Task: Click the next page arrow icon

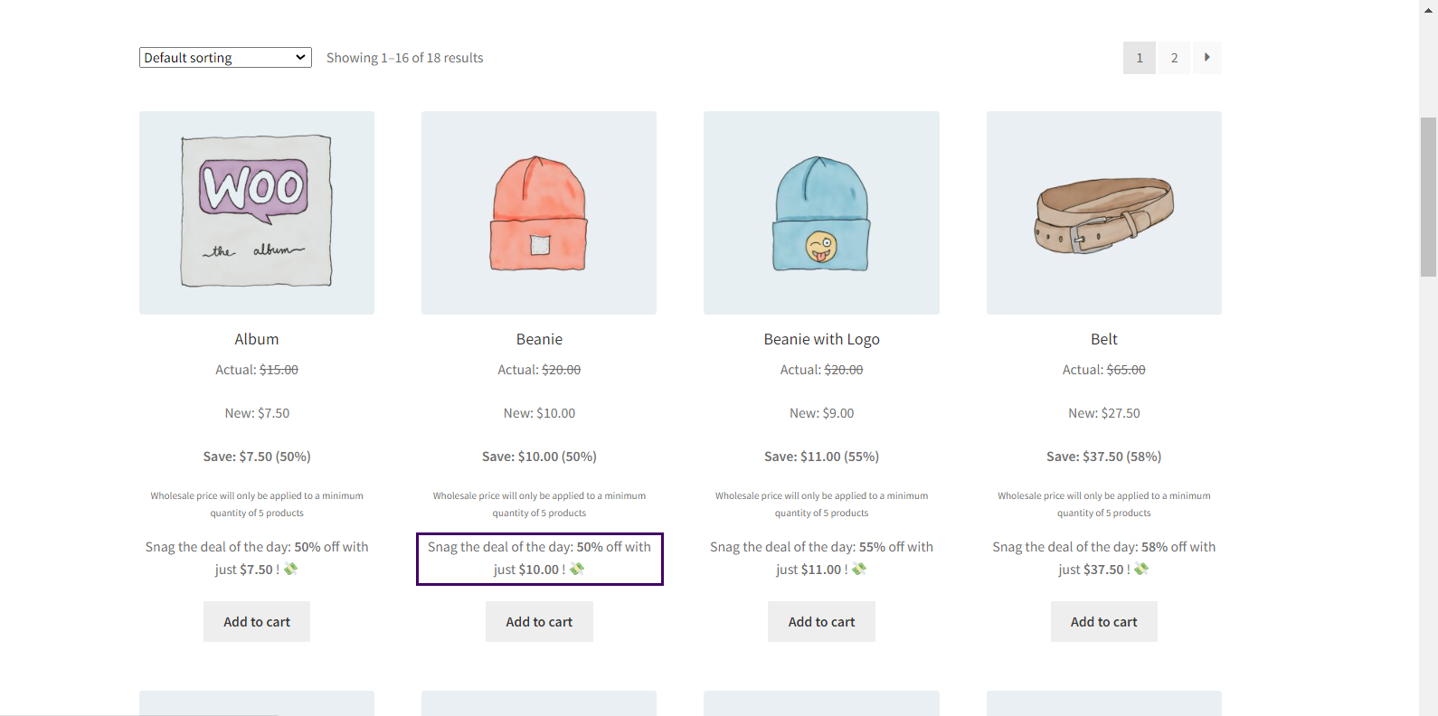Action: click(x=1206, y=58)
